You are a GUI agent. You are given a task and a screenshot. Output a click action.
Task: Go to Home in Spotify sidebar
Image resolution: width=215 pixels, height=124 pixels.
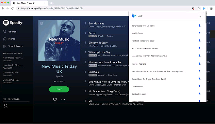point(9,39)
